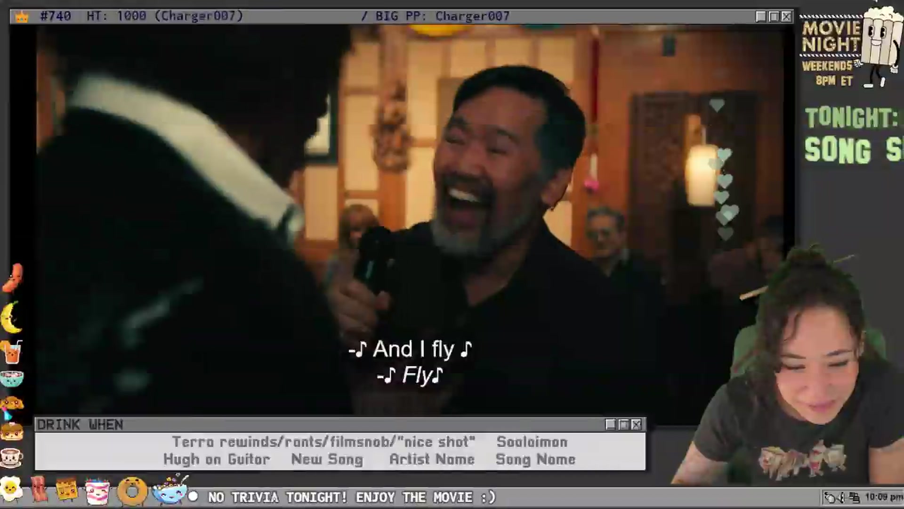
Task: Click the italic '♪ Fly ♪' subtitle line
Action: (410, 376)
